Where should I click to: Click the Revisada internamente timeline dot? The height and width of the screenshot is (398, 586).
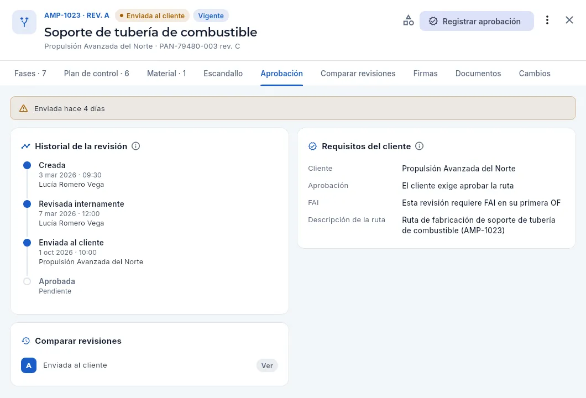27,204
